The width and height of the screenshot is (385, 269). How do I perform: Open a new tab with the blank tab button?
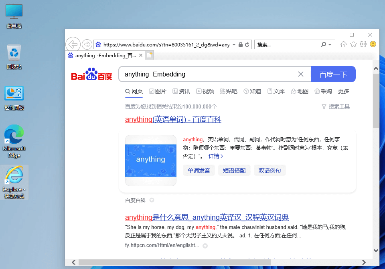pos(149,55)
